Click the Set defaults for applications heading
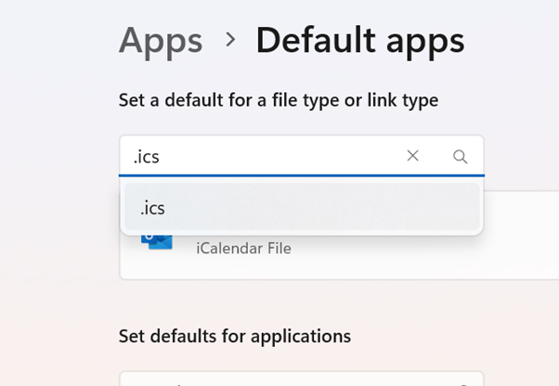Screen dimensions: 559x386 [234, 335]
